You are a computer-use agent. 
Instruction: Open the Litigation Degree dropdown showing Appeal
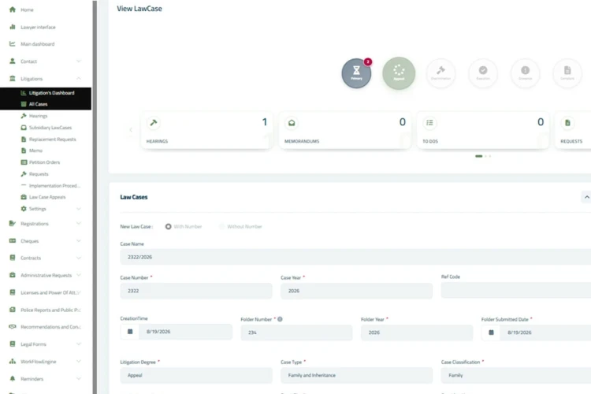[196, 375]
